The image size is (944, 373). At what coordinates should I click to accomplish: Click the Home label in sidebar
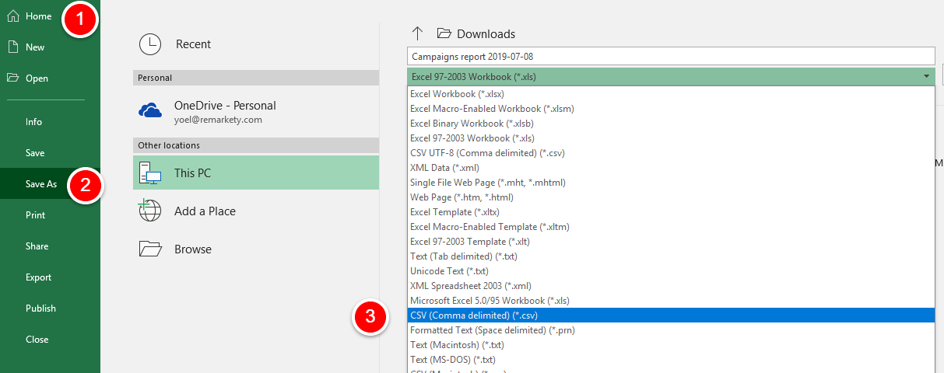coord(38,16)
